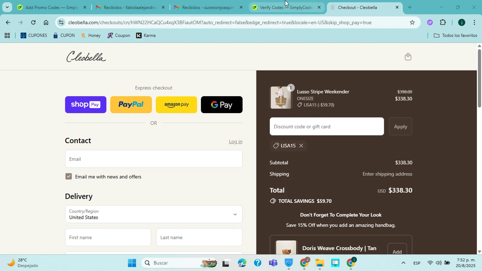Open Microsoft Teams from taskbar

click(x=273, y=263)
